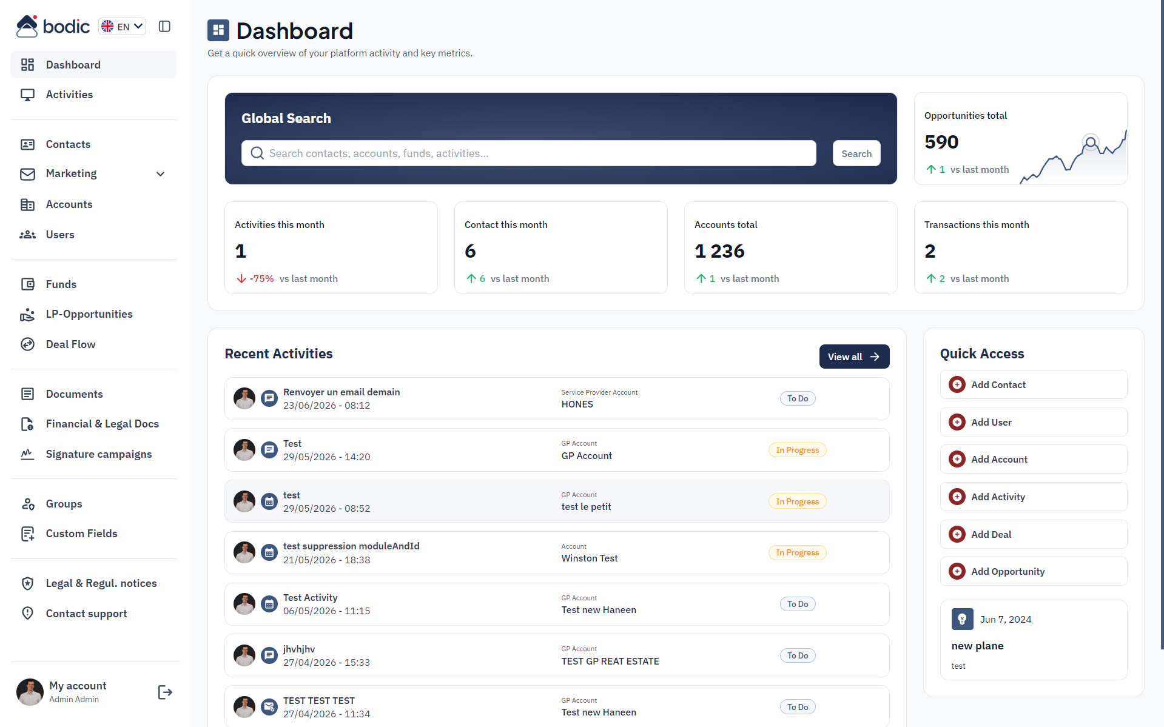Focus the Global Search input field
This screenshot has height=727, width=1164.
click(528, 153)
